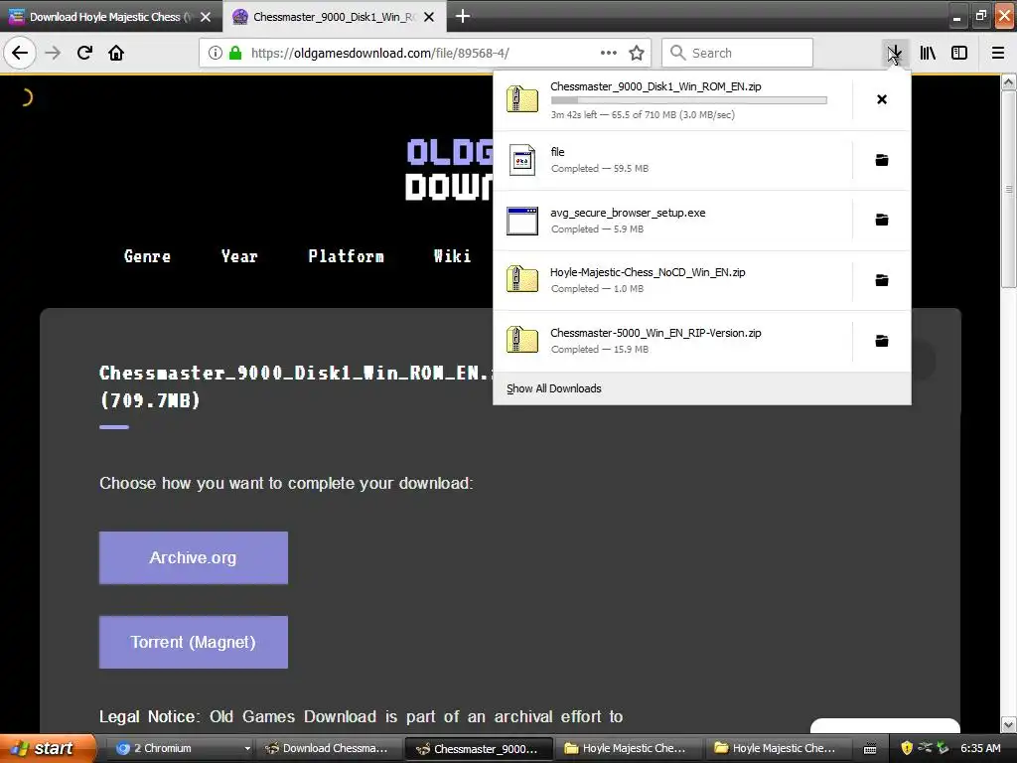
Task: Open a new browser tab
Action: 463,16
